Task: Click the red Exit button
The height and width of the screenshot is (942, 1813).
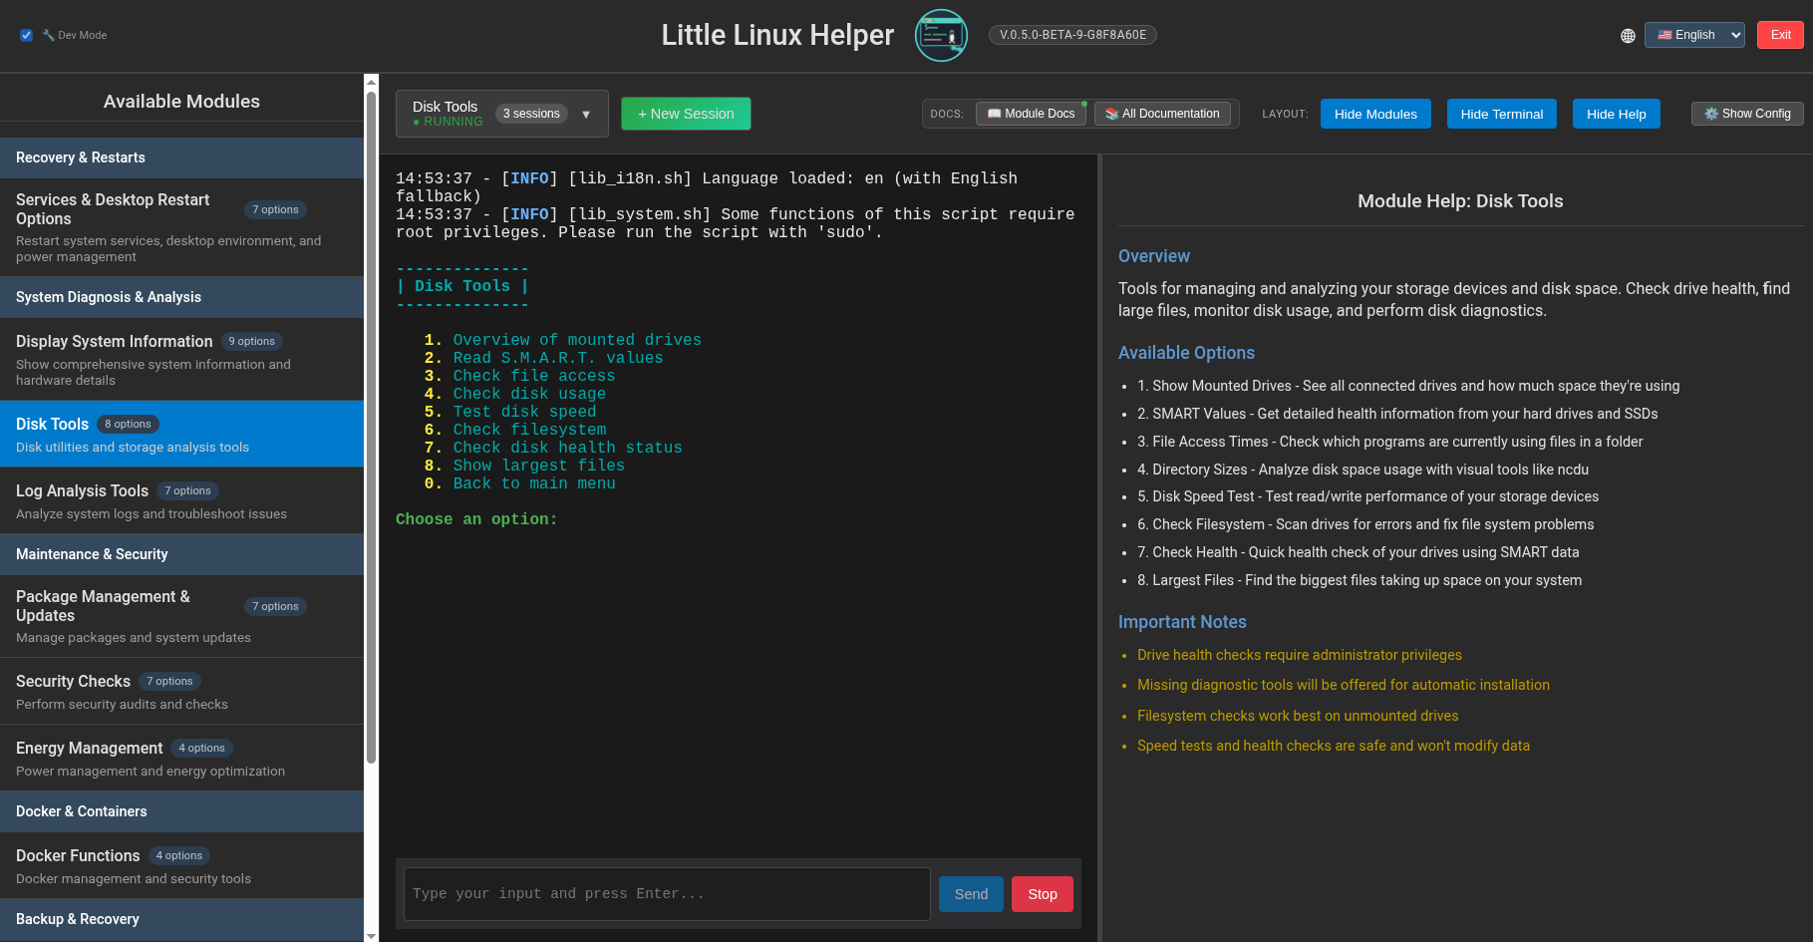Action: [x=1780, y=35]
